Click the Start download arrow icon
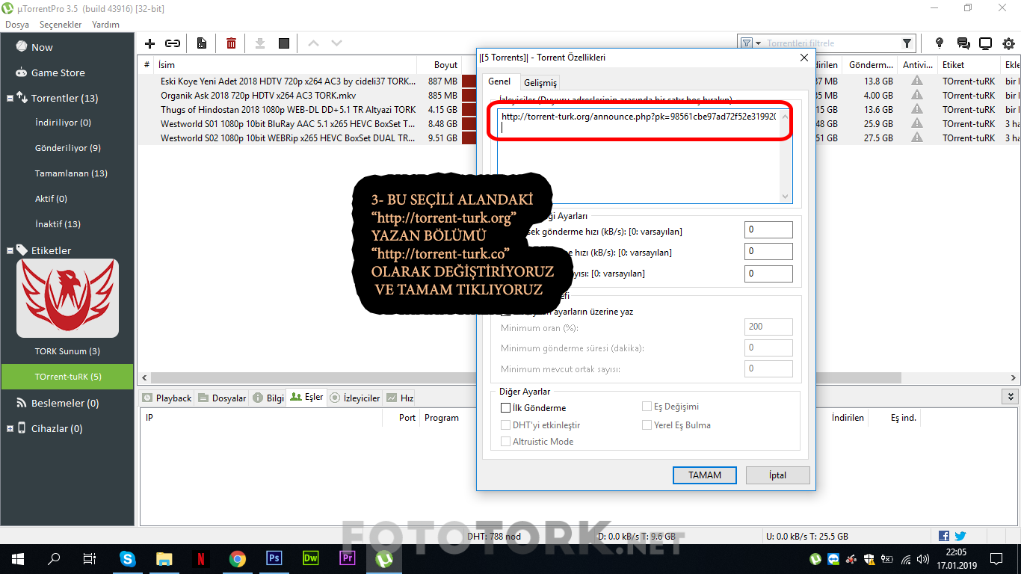 (x=260, y=43)
